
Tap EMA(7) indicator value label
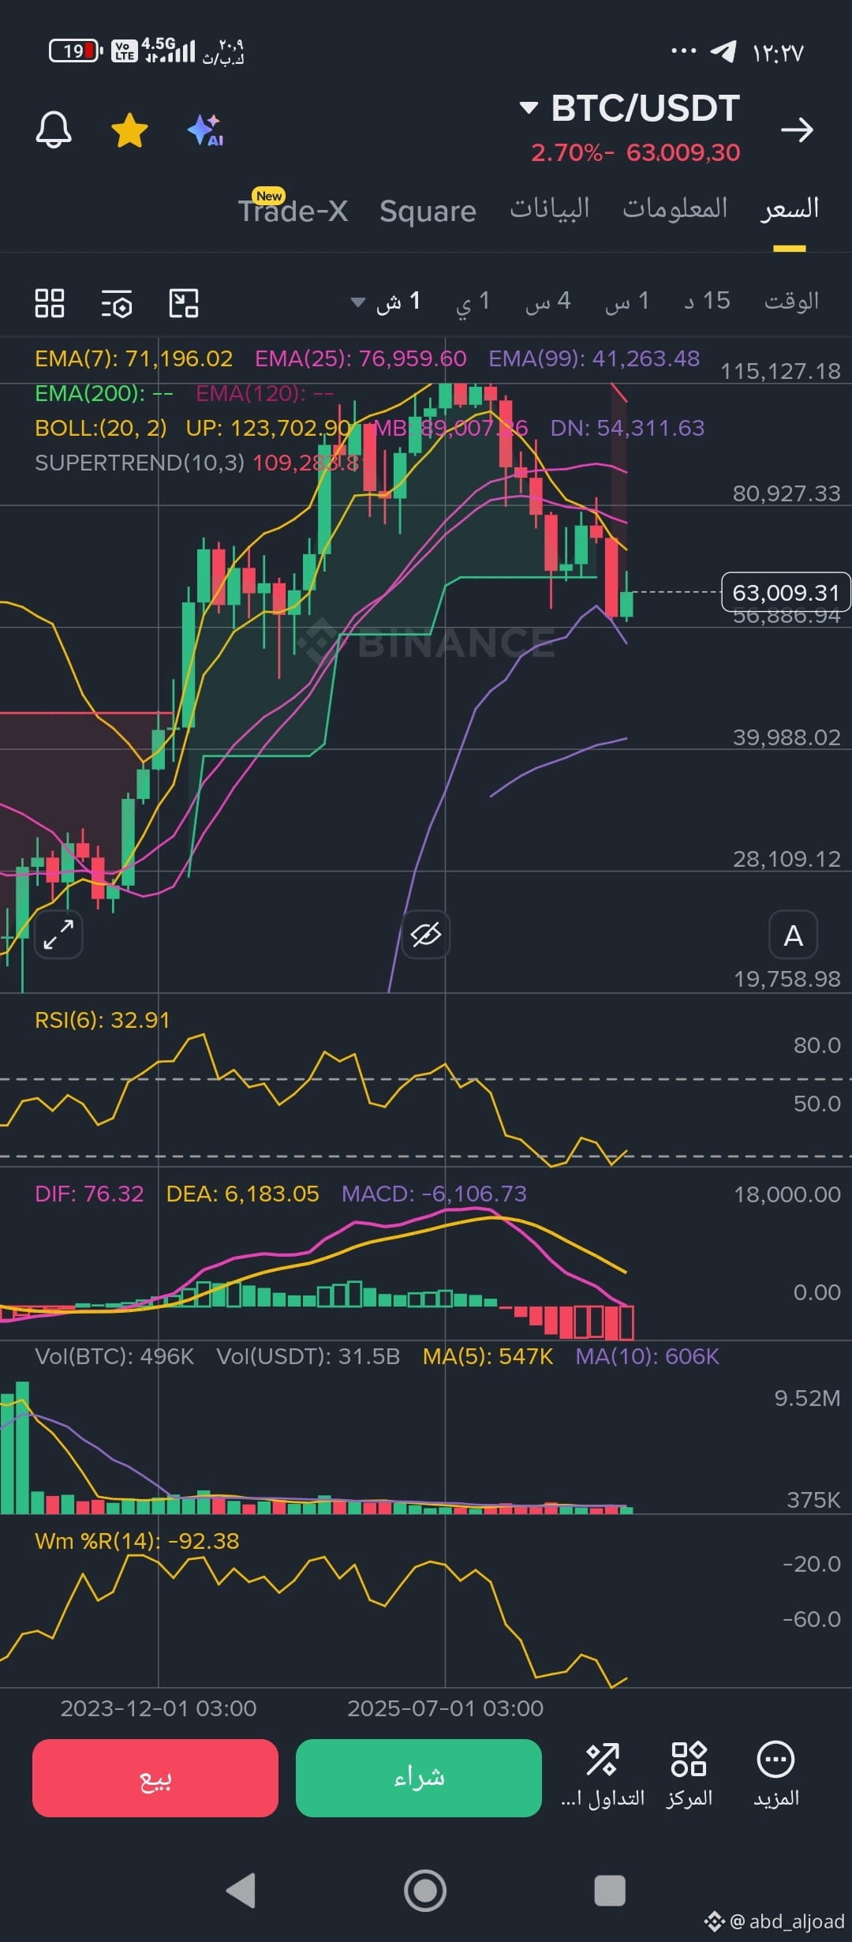[x=134, y=358]
